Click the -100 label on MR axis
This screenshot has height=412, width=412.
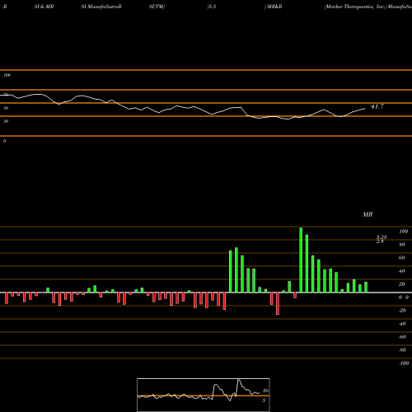[404, 363]
